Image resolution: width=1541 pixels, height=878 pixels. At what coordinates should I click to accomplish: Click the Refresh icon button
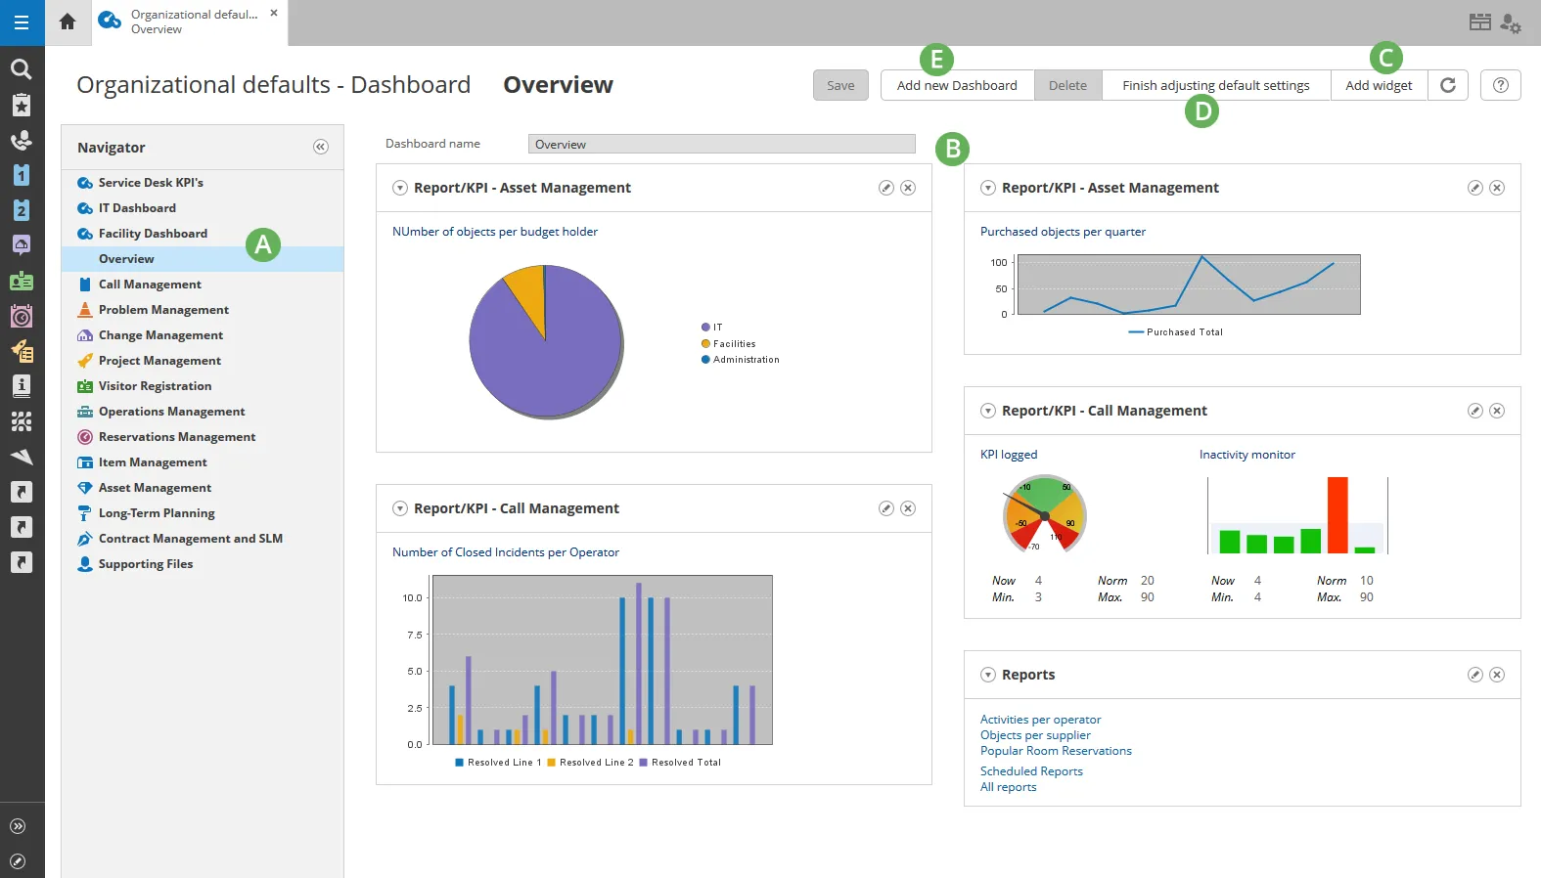coord(1448,85)
